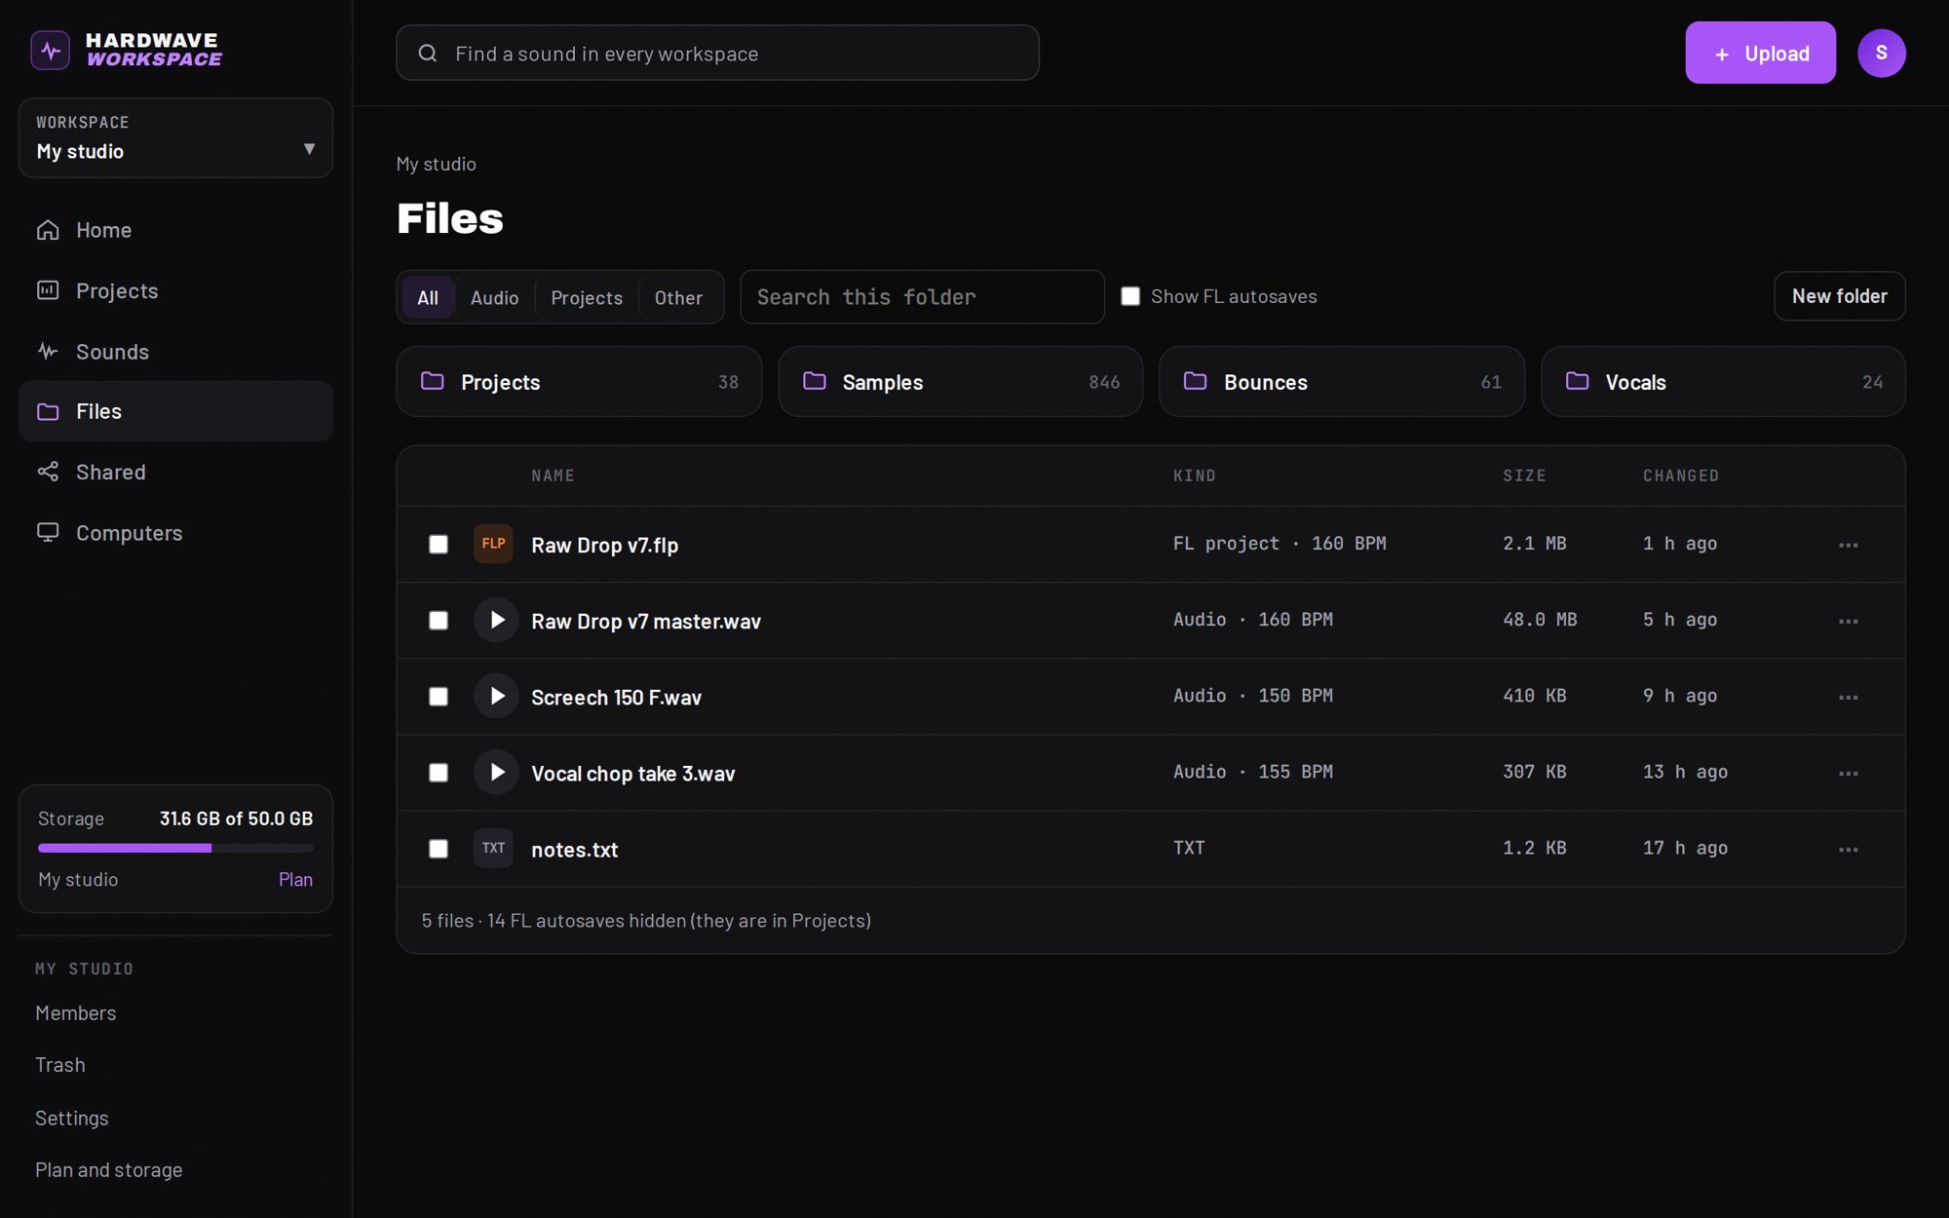Sort by the NAME column header
Screen dimensions: 1949x1218
(553, 476)
